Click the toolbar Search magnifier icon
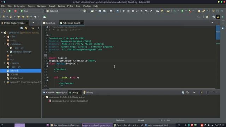Screen dimensions: 226x127 coord(198,17)
